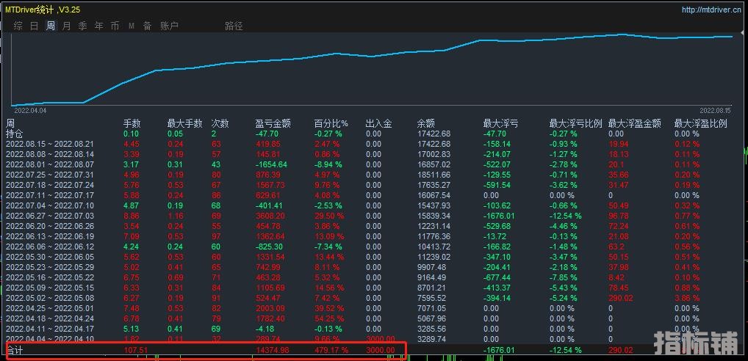Image resolution: width=748 pixels, height=361 pixels.
Task: Click the 3.86 % max floating profit cell
Action: click(686, 298)
